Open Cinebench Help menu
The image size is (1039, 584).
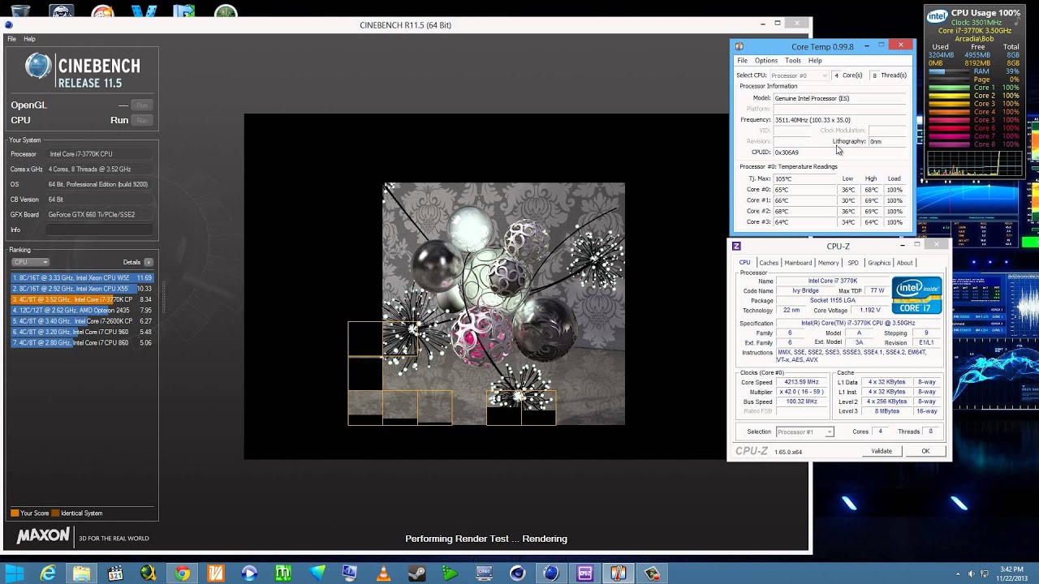pyautogui.click(x=29, y=39)
